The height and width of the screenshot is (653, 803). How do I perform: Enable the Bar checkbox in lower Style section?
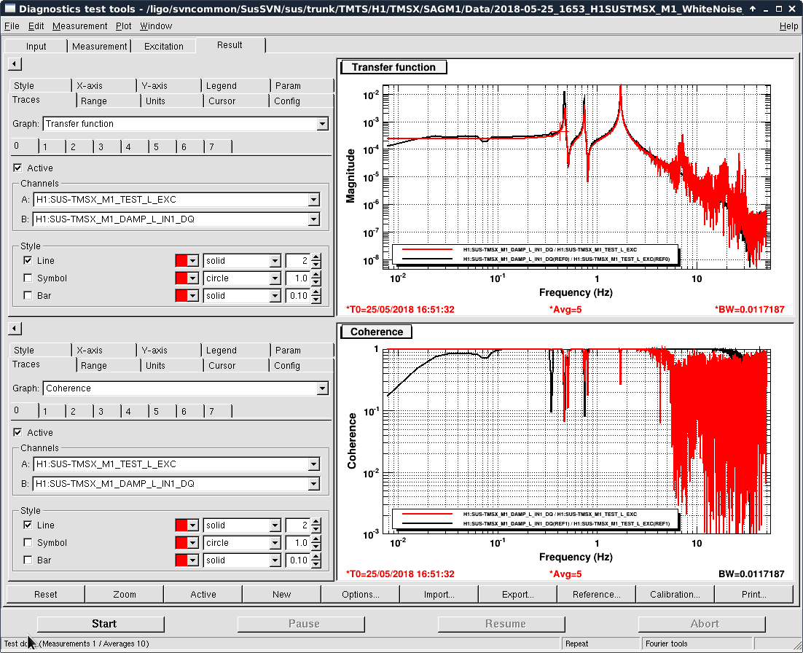[28, 560]
